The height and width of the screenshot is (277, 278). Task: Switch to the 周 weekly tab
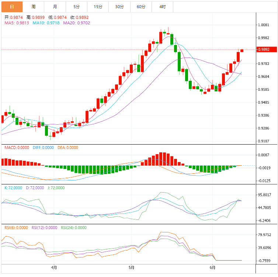(33, 7)
